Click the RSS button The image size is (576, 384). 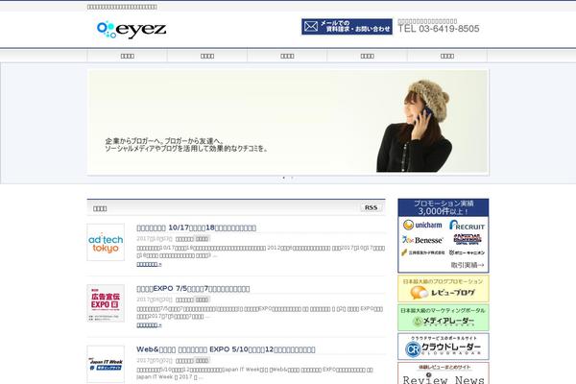coord(371,207)
